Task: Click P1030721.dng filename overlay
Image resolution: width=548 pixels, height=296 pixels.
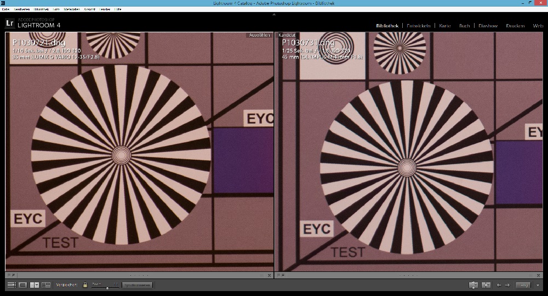Action: [x=39, y=43]
